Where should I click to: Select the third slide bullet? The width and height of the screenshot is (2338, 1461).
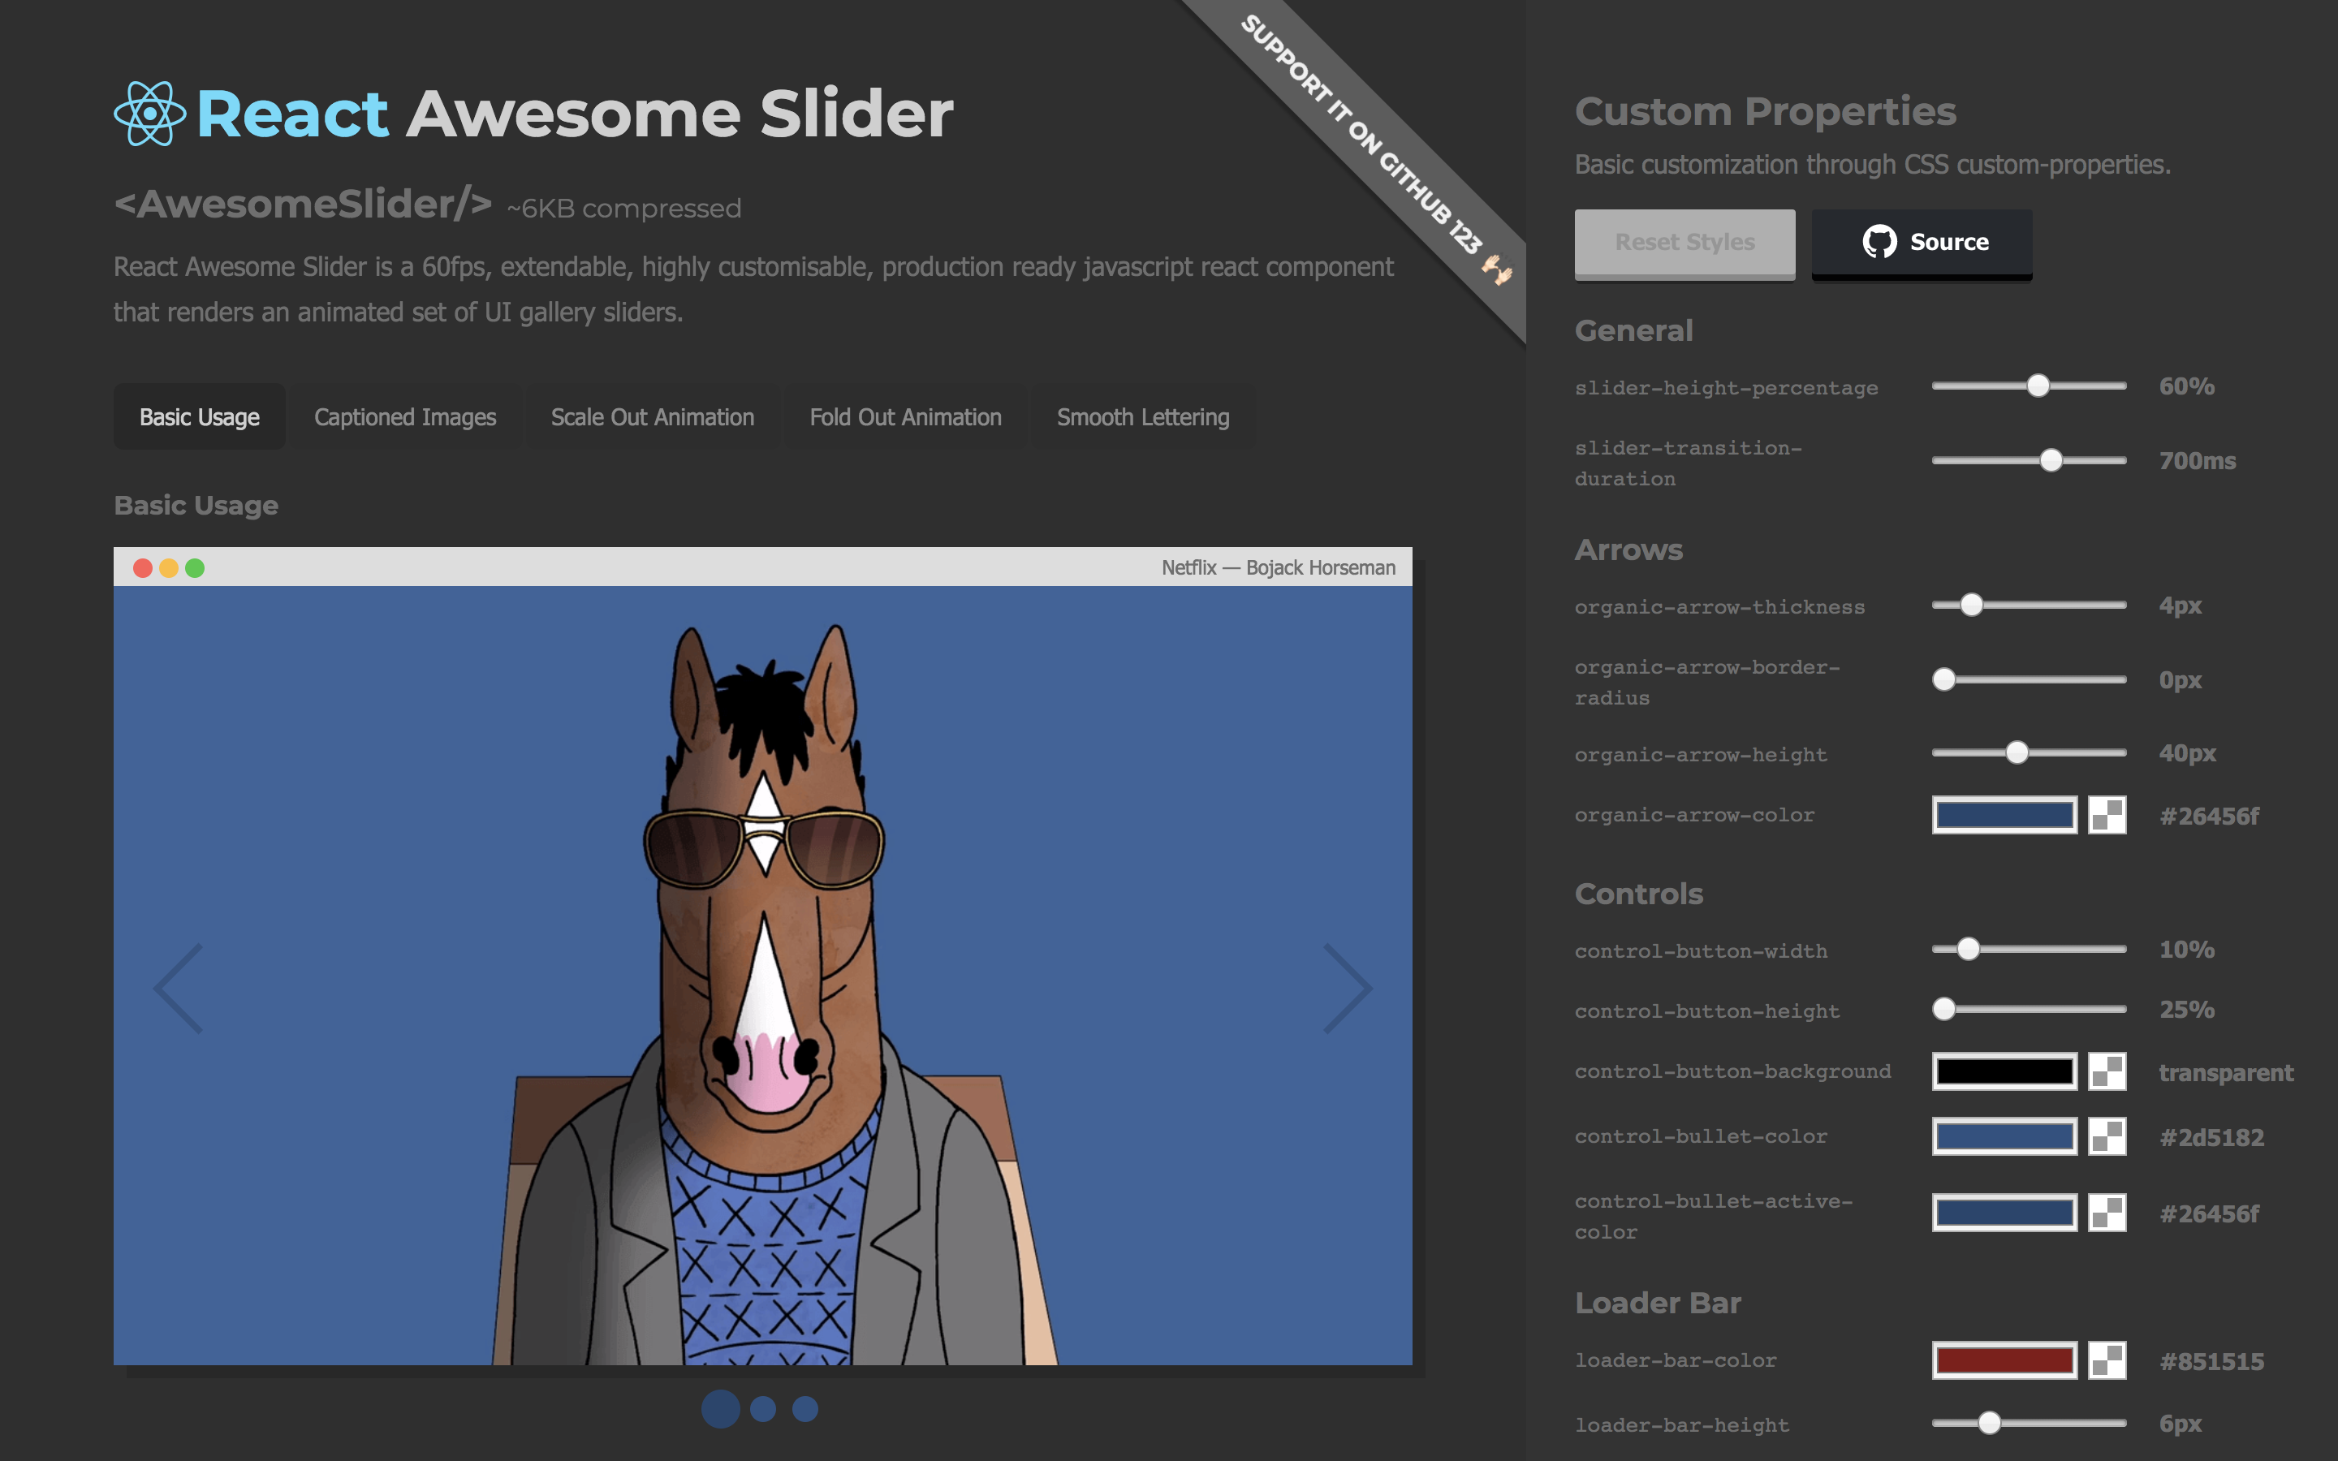click(x=804, y=1409)
